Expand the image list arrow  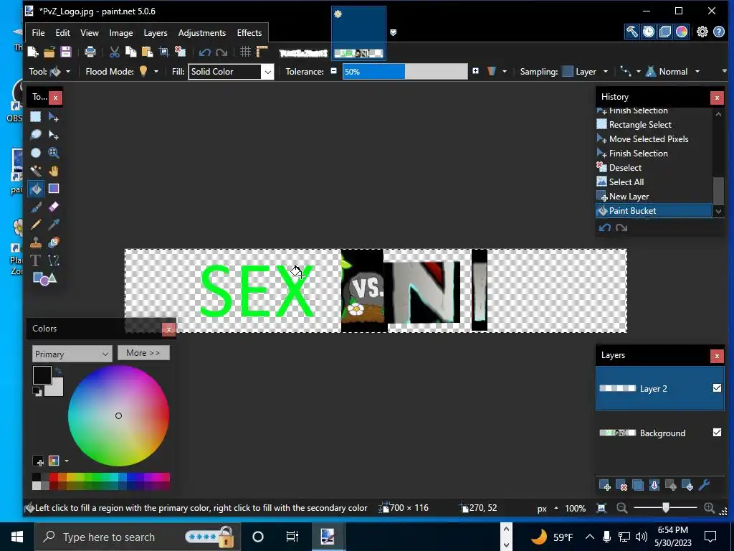pyautogui.click(x=394, y=32)
